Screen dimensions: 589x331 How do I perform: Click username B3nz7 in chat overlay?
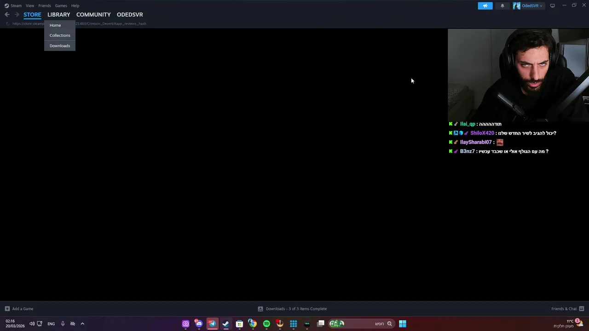click(x=467, y=151)
